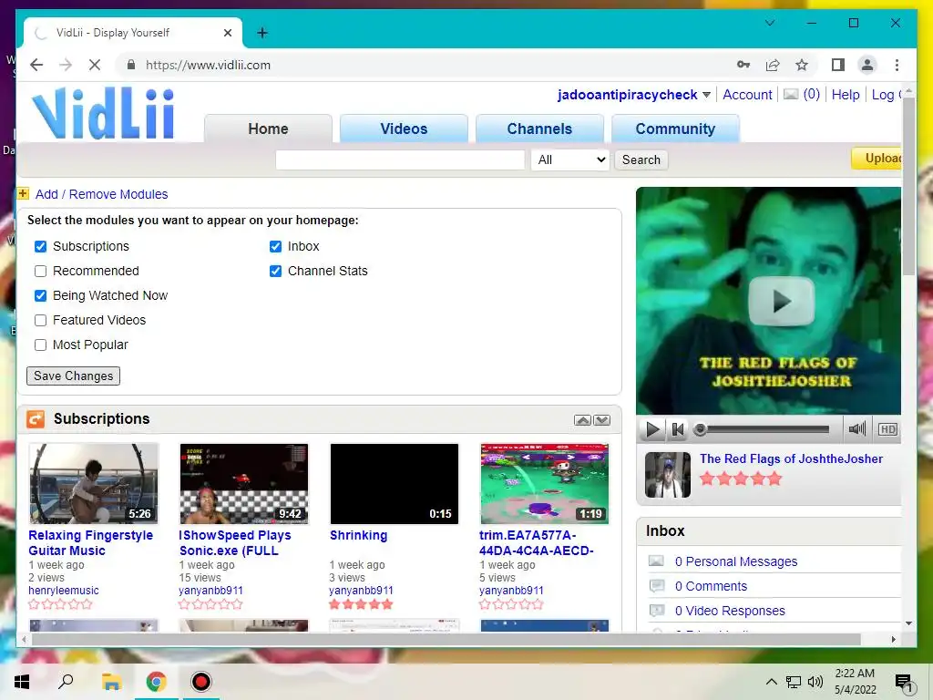This screenshot has width=933, height=700.
Task: Click the padlock site info icon
Action: click(131, 65)
